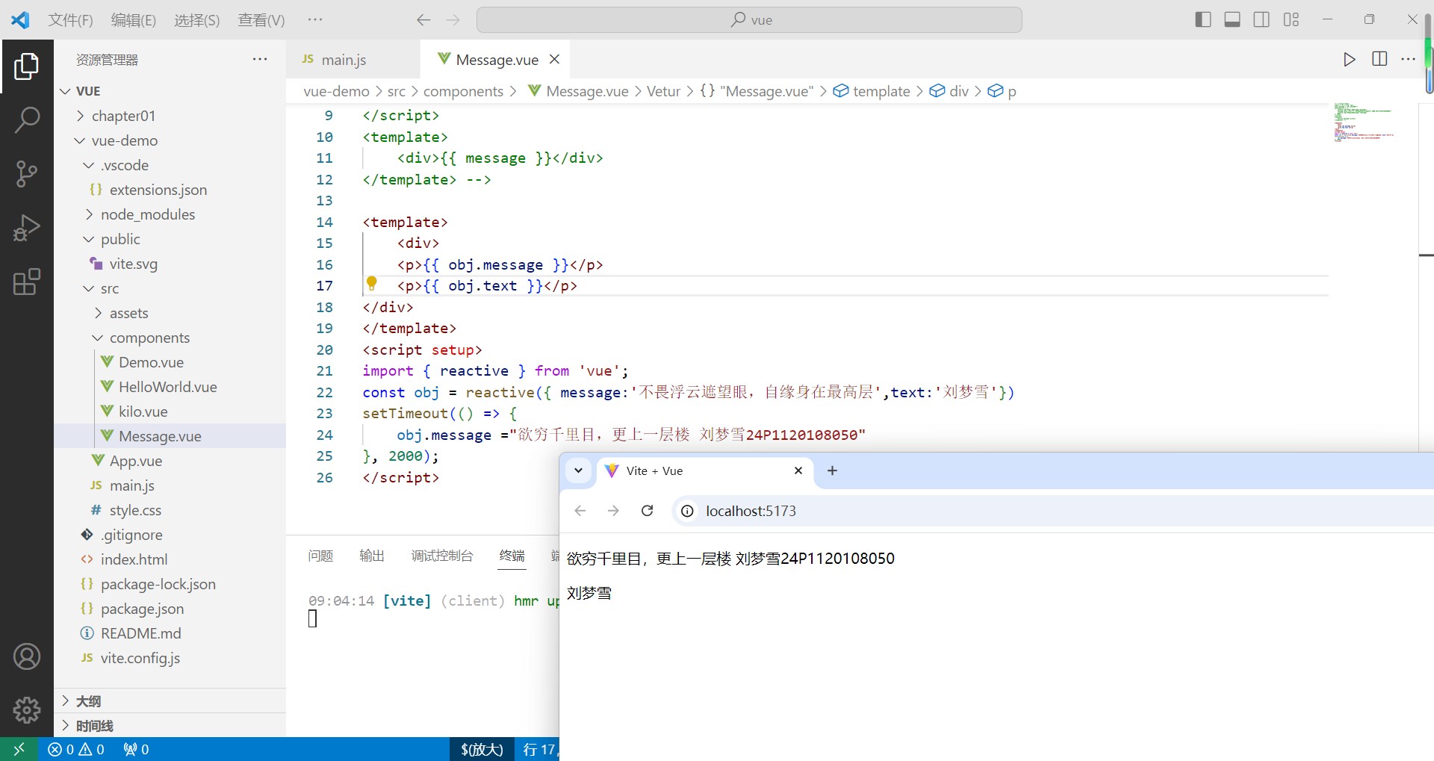Close the Message.vue editor tab

pyautogui.click(x=554, y=59)
